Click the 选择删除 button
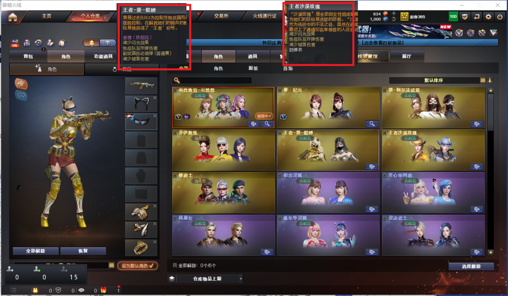508x296 pixels. click(471, 266)
